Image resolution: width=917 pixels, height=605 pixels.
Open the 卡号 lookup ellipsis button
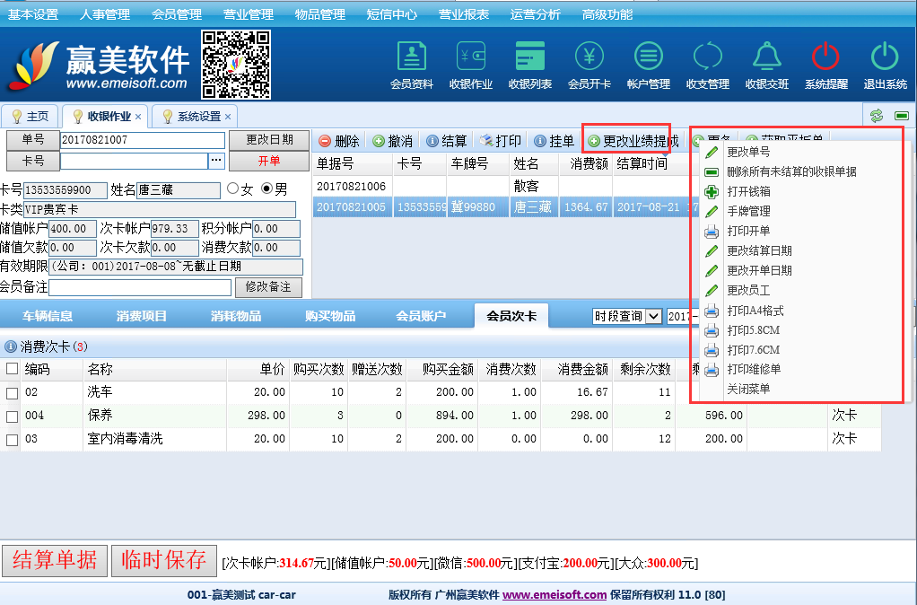click(x=215, y=161)
